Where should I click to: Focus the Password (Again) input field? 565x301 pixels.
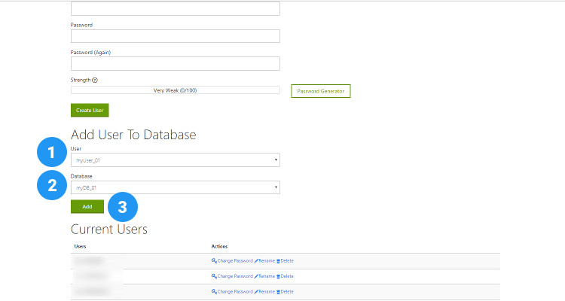(x=175, y=63)
